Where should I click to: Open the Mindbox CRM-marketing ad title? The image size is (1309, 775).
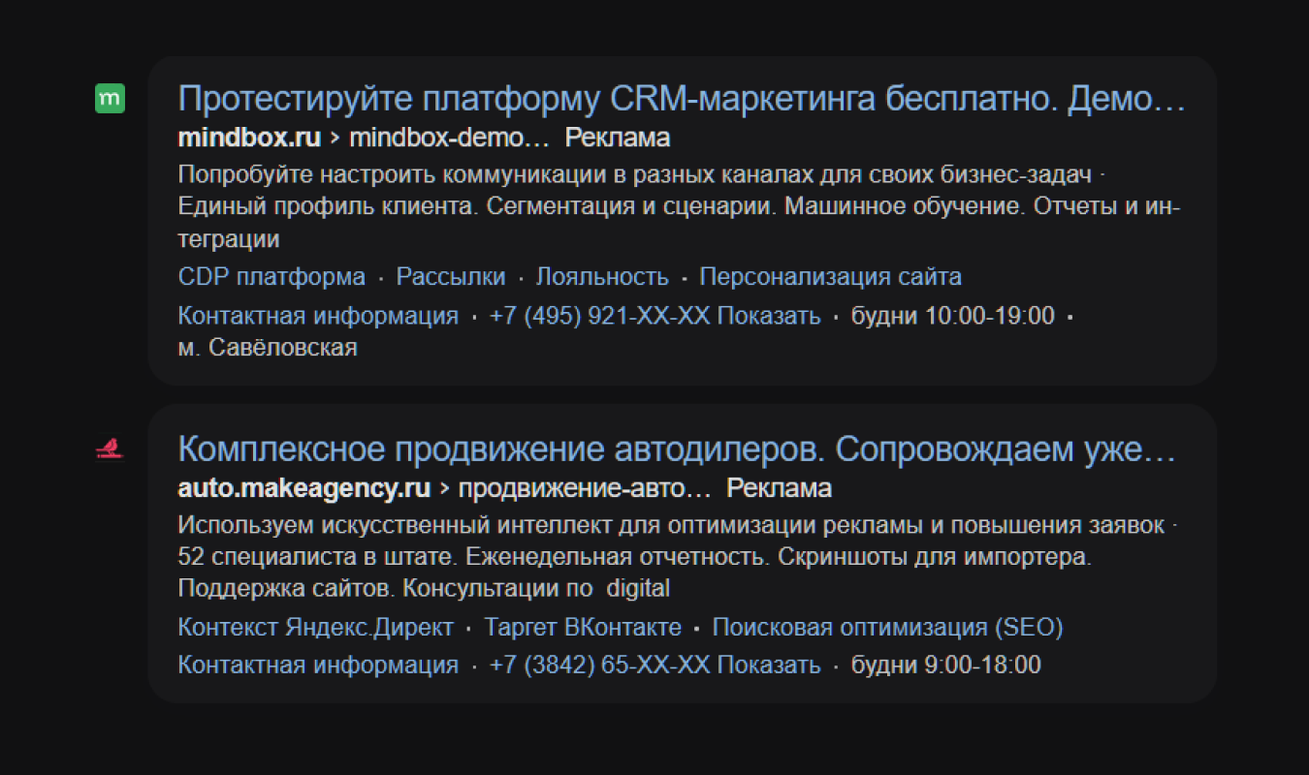(682, 99)
